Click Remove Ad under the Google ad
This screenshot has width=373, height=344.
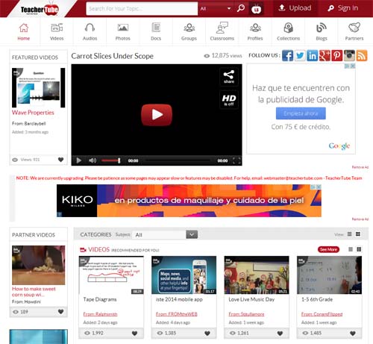[x=360, y=167]
